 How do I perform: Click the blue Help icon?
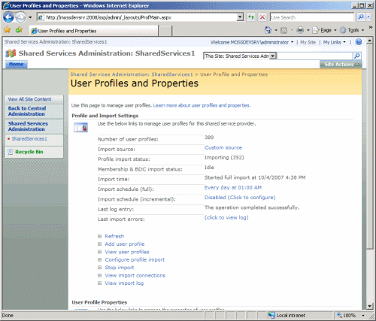359,42
